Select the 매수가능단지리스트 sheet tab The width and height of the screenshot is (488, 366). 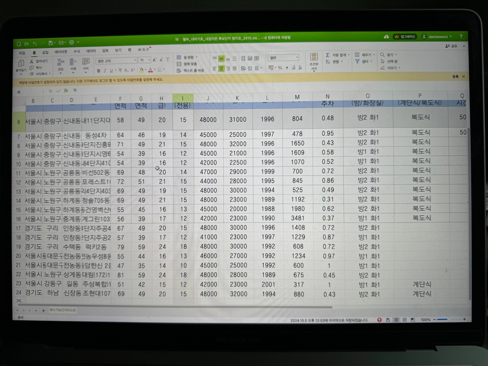[x=62, y=310]
